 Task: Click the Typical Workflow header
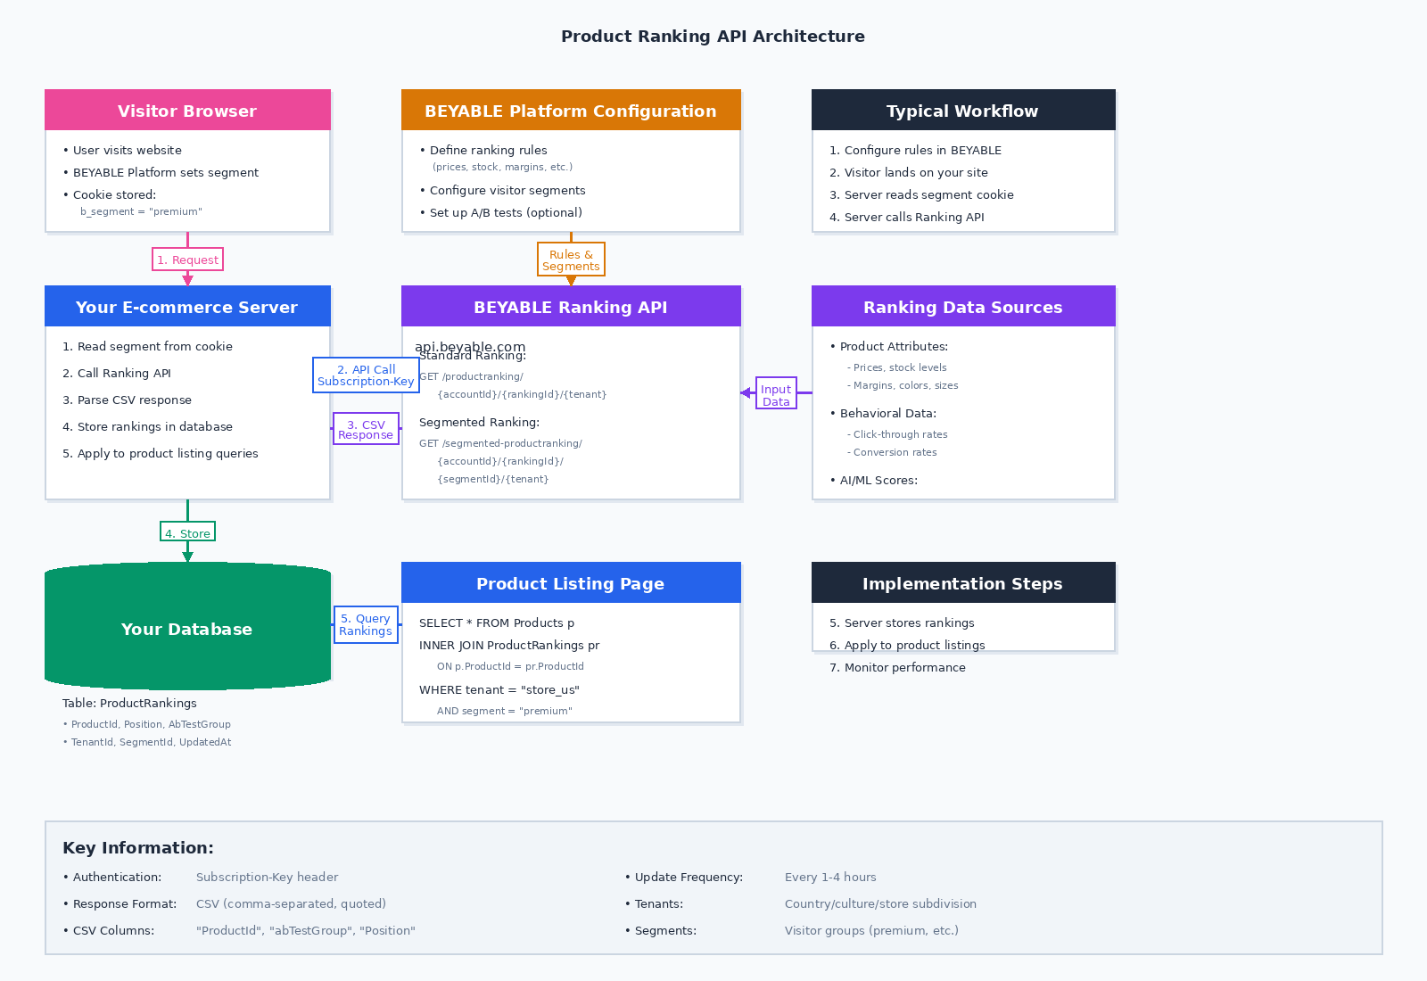(x=963, y=111)
